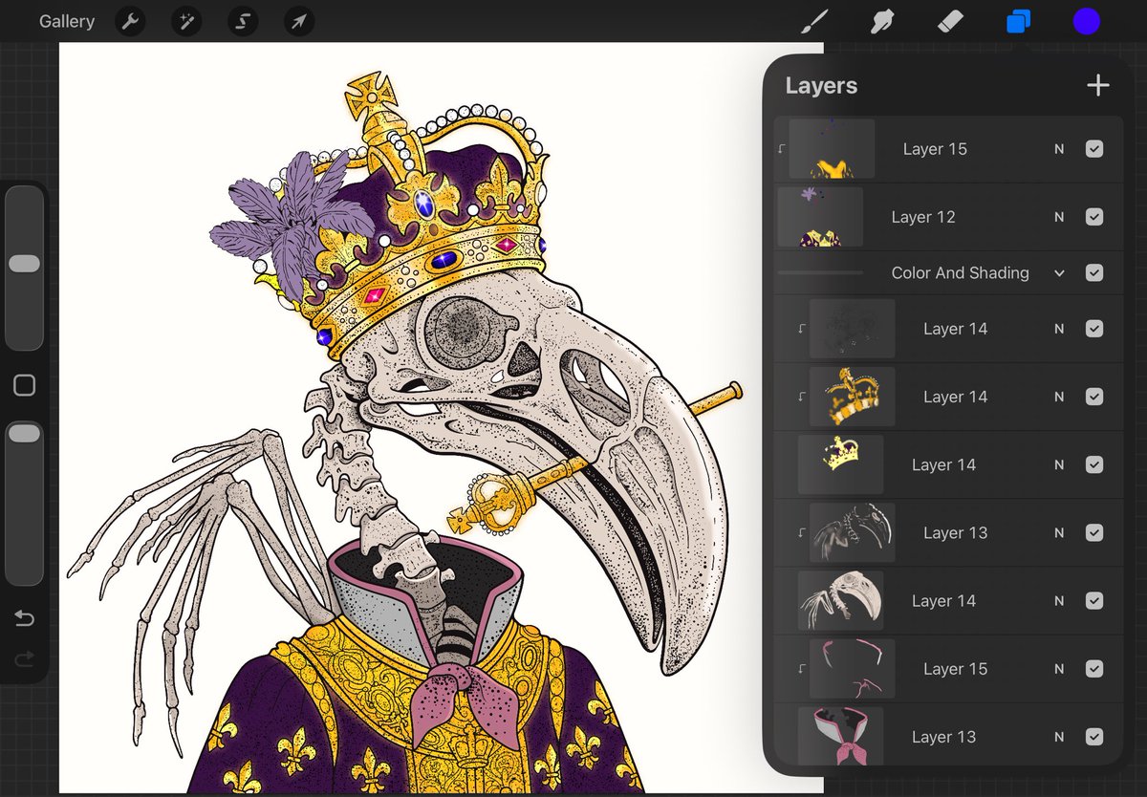Open the blue active color picker
The width and height of the screenshot is (1147, 797).
pos(1087,21)
